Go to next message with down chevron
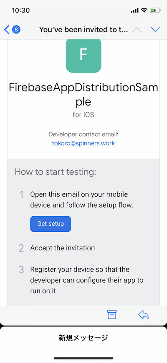Image resolution: width=167 pixels, height=363 pixels. point(155,29)
